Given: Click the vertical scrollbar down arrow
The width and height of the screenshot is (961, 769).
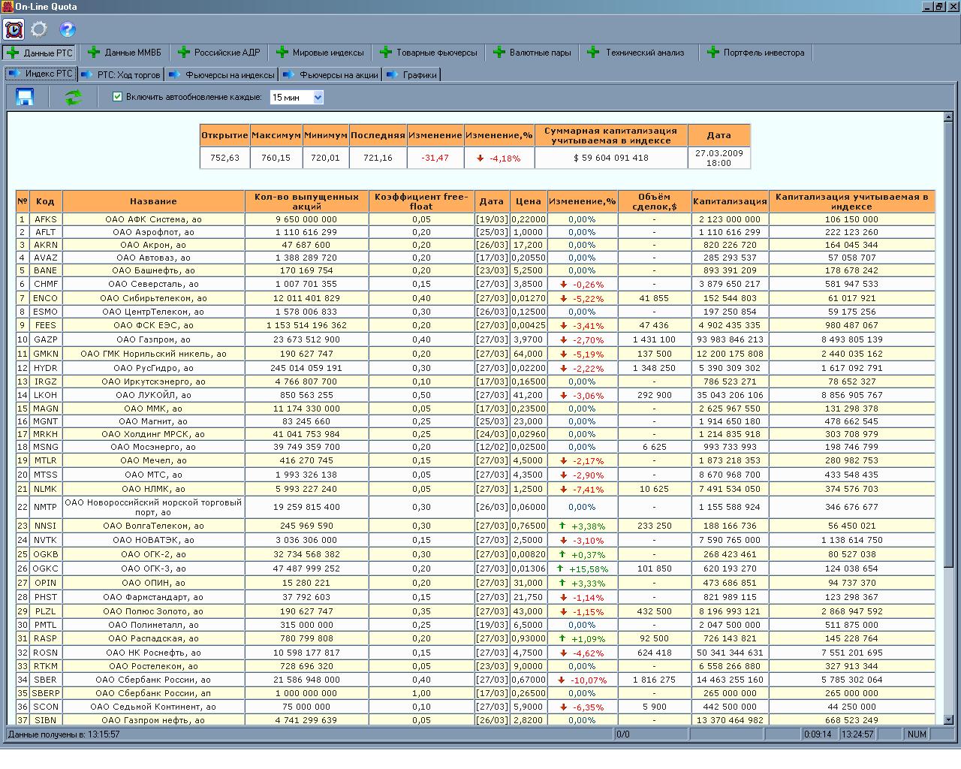Looking at the screenshot, I should (x=947, y=719).
